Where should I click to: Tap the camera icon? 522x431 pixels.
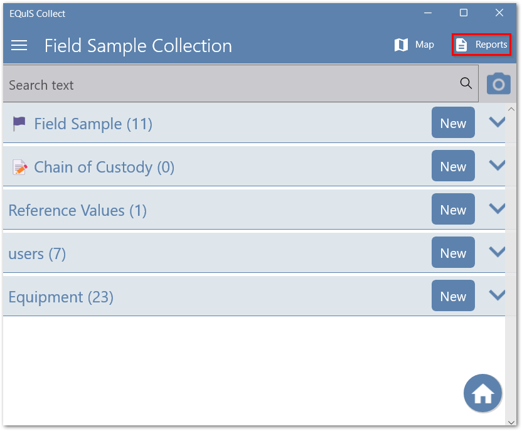coord(499,83)
